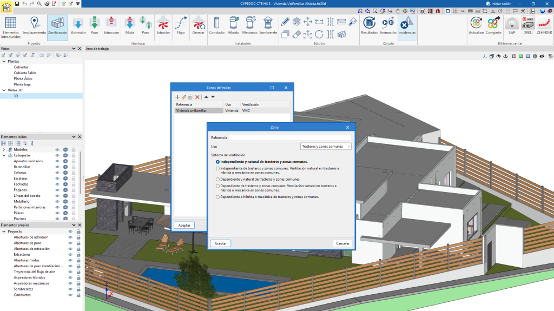554x311 pixels.
Task: Toggle visibility of Aparatos sanitarios category
Action: click(57, 161)
